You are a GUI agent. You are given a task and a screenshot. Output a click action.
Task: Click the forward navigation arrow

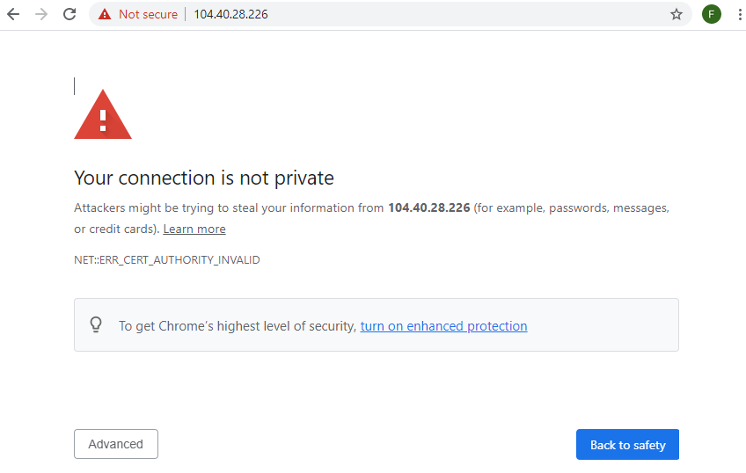(41, 14)
